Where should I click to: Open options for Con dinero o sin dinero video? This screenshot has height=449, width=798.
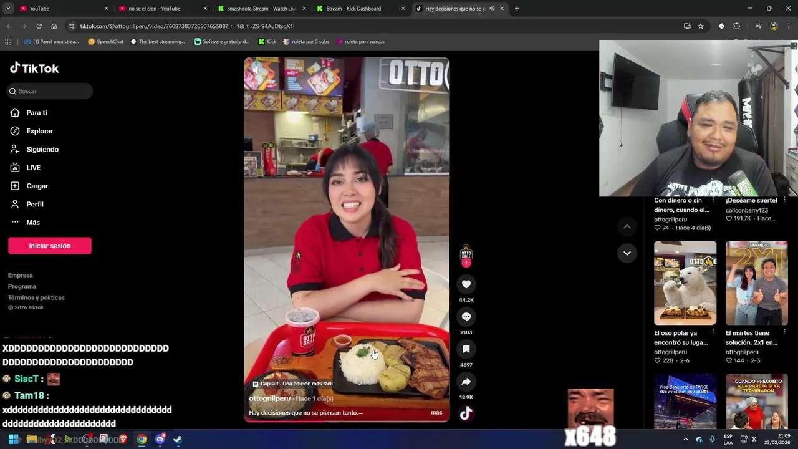point(713,200)
